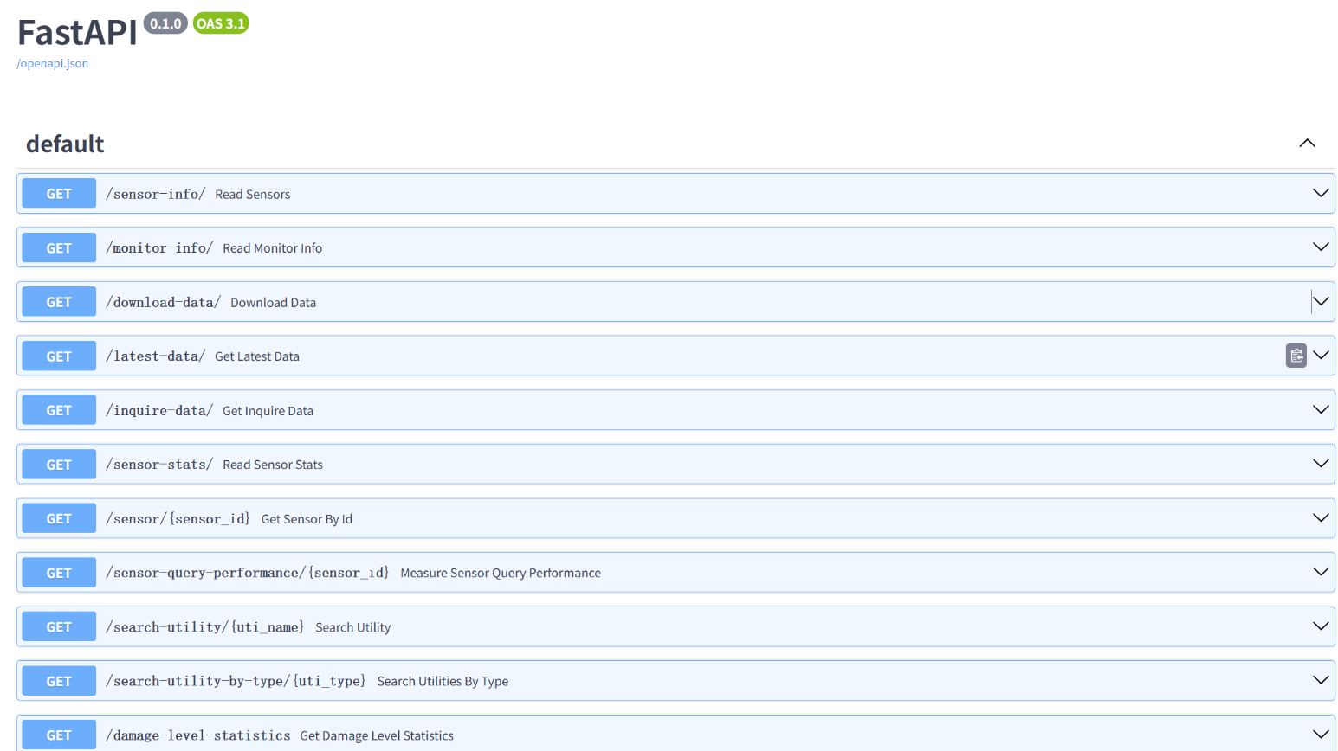Viewport: 1338px width, 751px height.
Task: Click GET button for /search-utility-by-type/
Action: coord(59,681)
